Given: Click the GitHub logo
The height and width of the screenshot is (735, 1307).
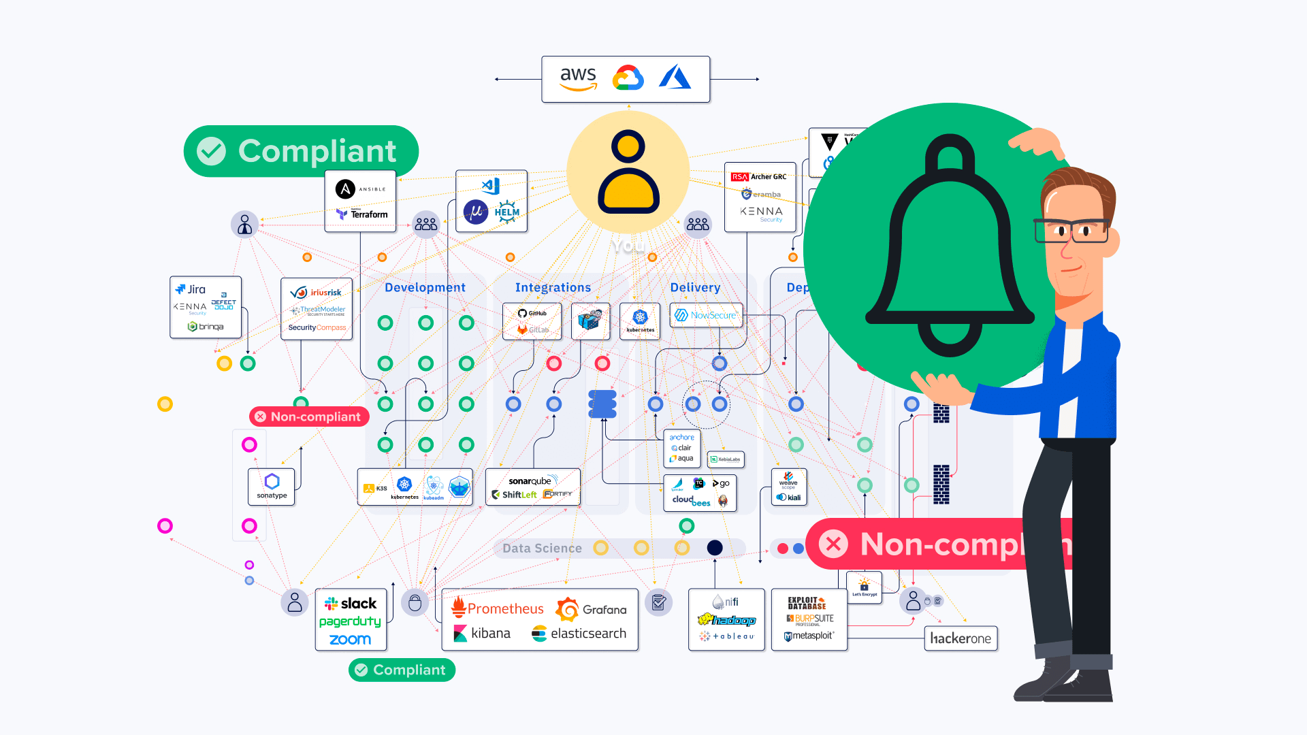Looking at the screenshot, I should point(532,314).
